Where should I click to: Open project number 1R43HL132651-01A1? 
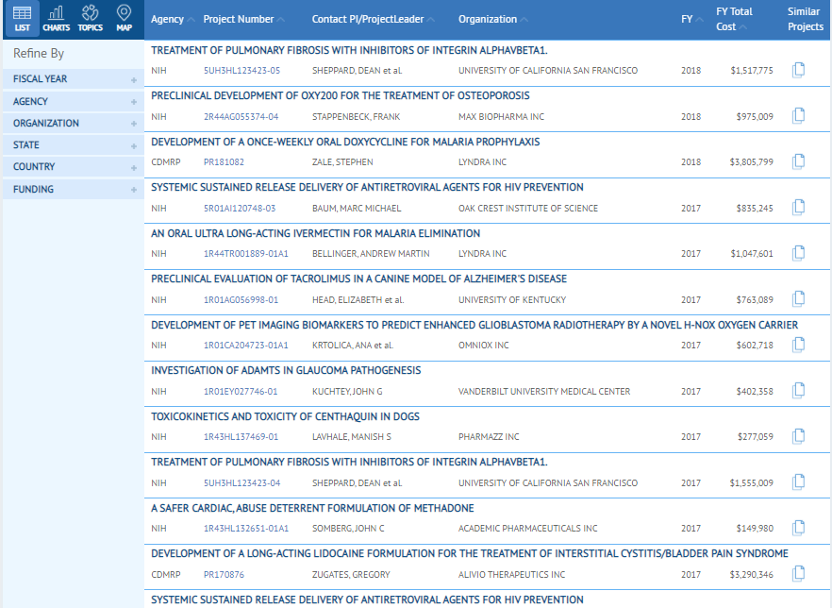click(x=246, y=529)
